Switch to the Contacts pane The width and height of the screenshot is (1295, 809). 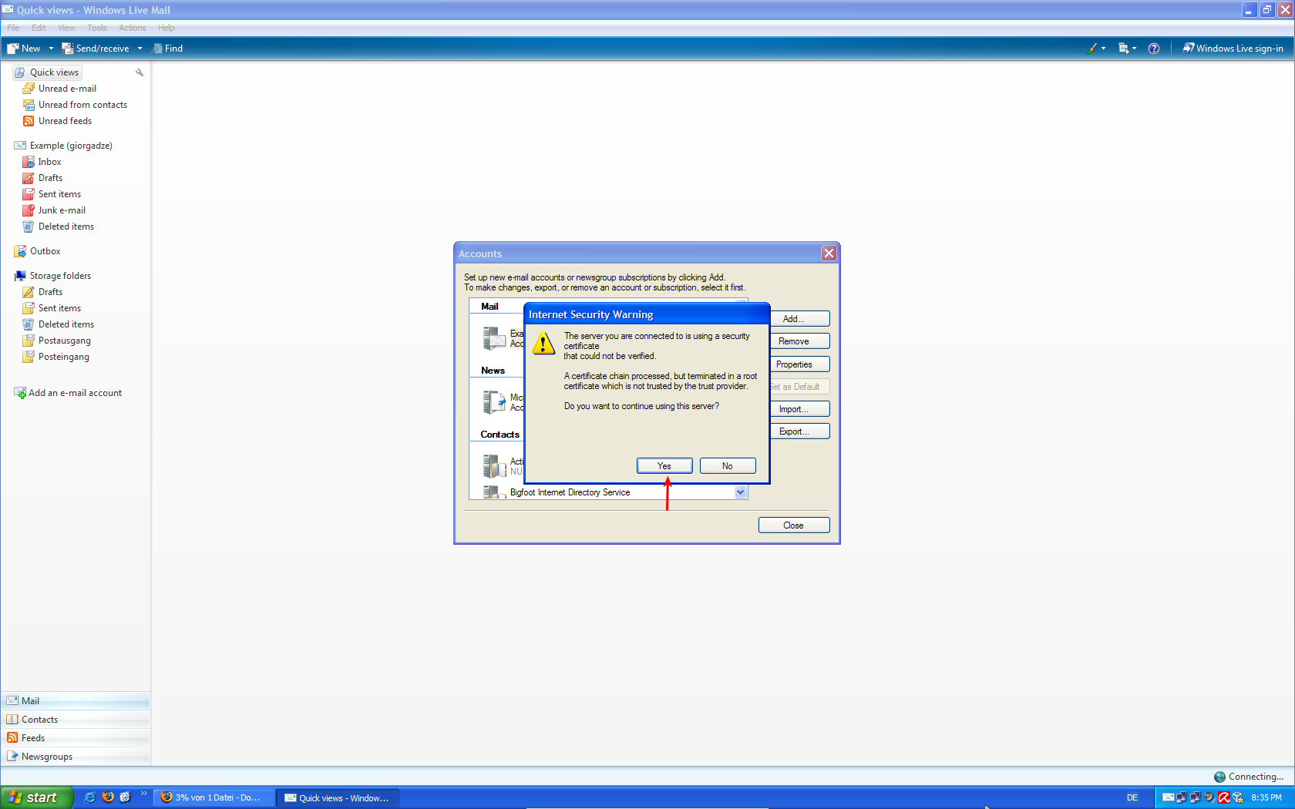pos(39,720)
